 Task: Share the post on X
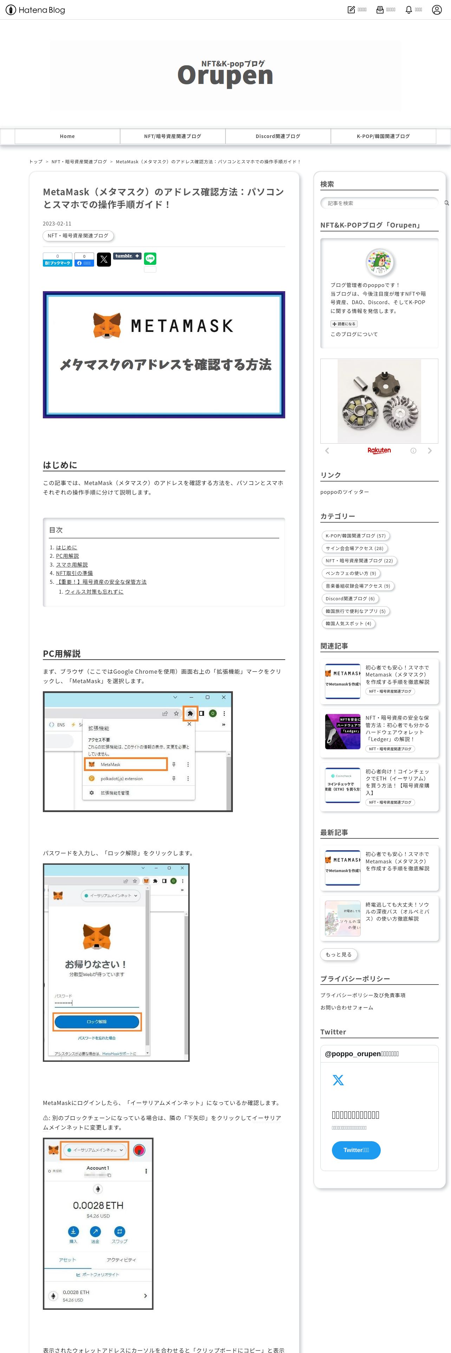click(104, 259)
